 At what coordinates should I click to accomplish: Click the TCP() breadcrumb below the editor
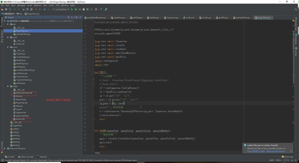point(97,153)
